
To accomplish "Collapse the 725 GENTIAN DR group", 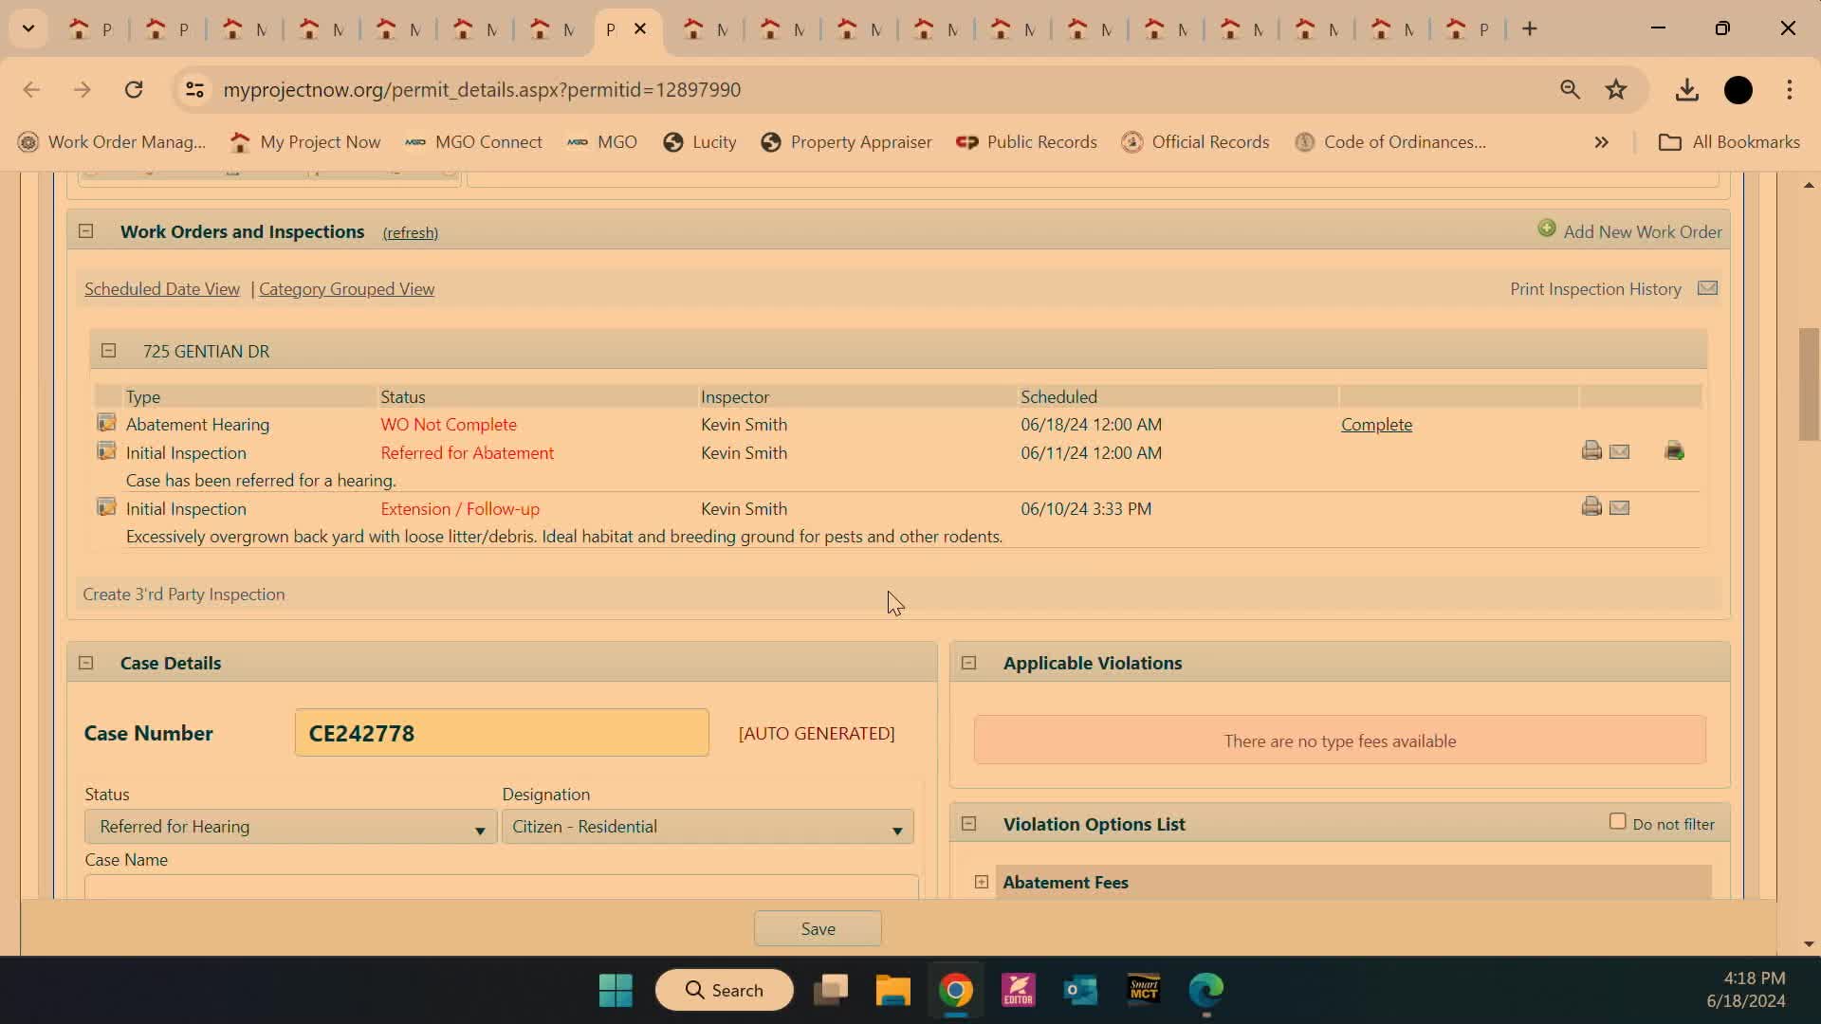I will tap(109, 351).
